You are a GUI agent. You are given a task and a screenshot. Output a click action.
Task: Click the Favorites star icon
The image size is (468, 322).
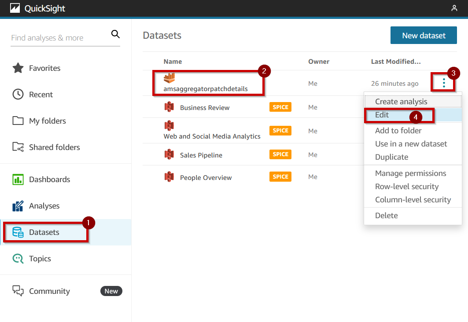pyautogui.click(x=18, y=68)
